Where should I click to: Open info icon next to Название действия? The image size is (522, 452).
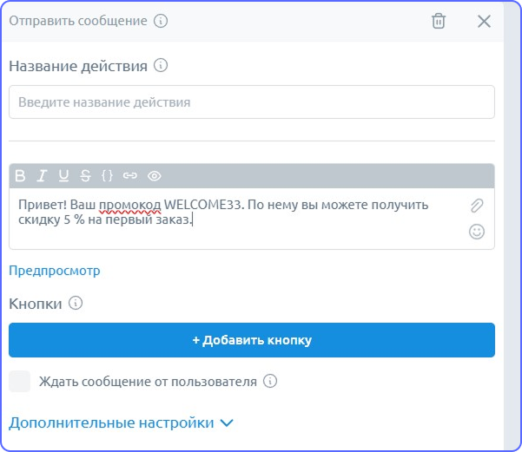click(x=161, y=65)
